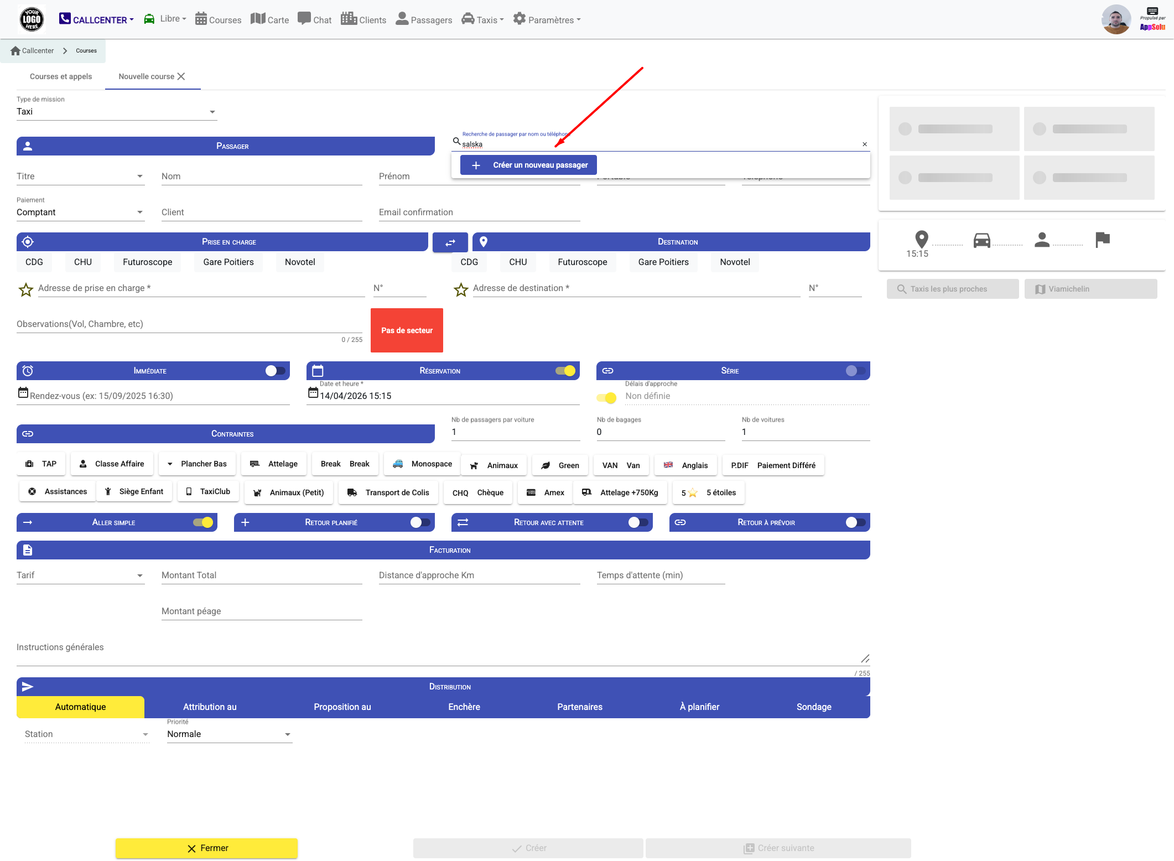Select the Enchère distribution tab

[x=464, y=707]
